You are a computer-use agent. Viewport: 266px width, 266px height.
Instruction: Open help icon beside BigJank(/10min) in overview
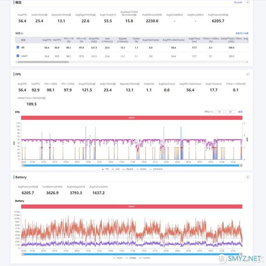[x=70, y=15]
